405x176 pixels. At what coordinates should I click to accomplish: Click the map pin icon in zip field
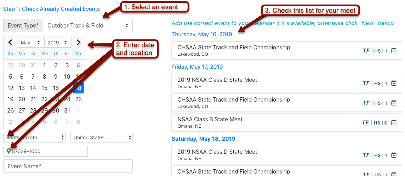(x=8, y=151)
